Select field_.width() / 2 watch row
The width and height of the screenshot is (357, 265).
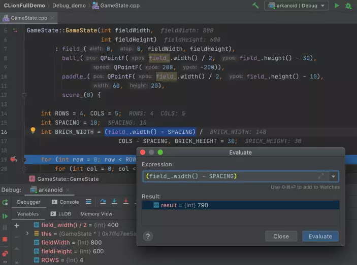coord(76,225)
